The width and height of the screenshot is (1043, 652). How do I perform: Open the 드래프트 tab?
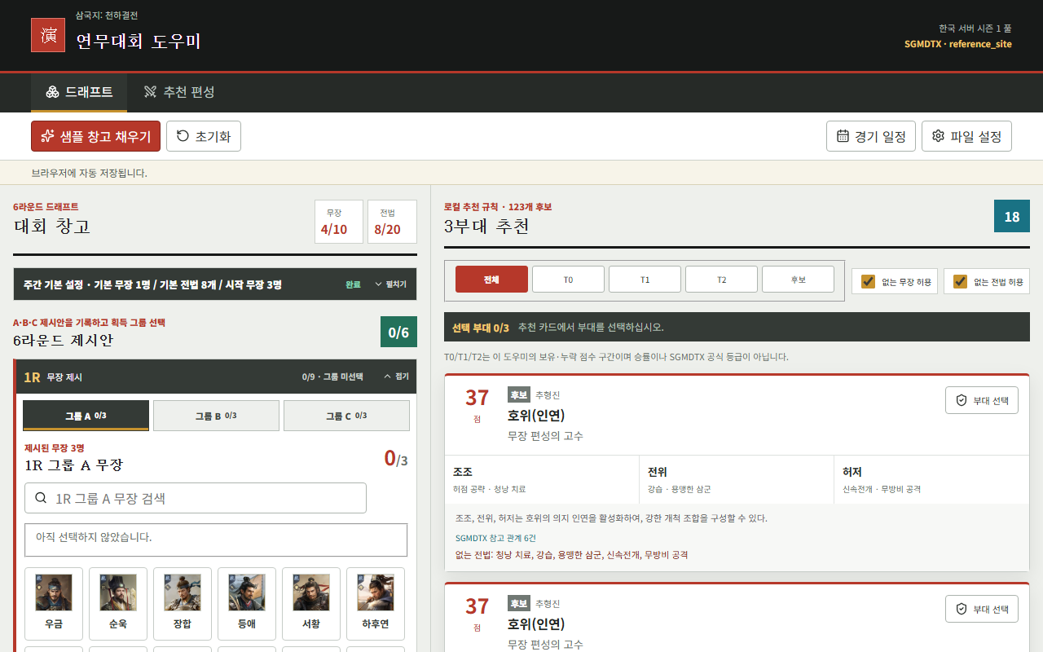79,92
